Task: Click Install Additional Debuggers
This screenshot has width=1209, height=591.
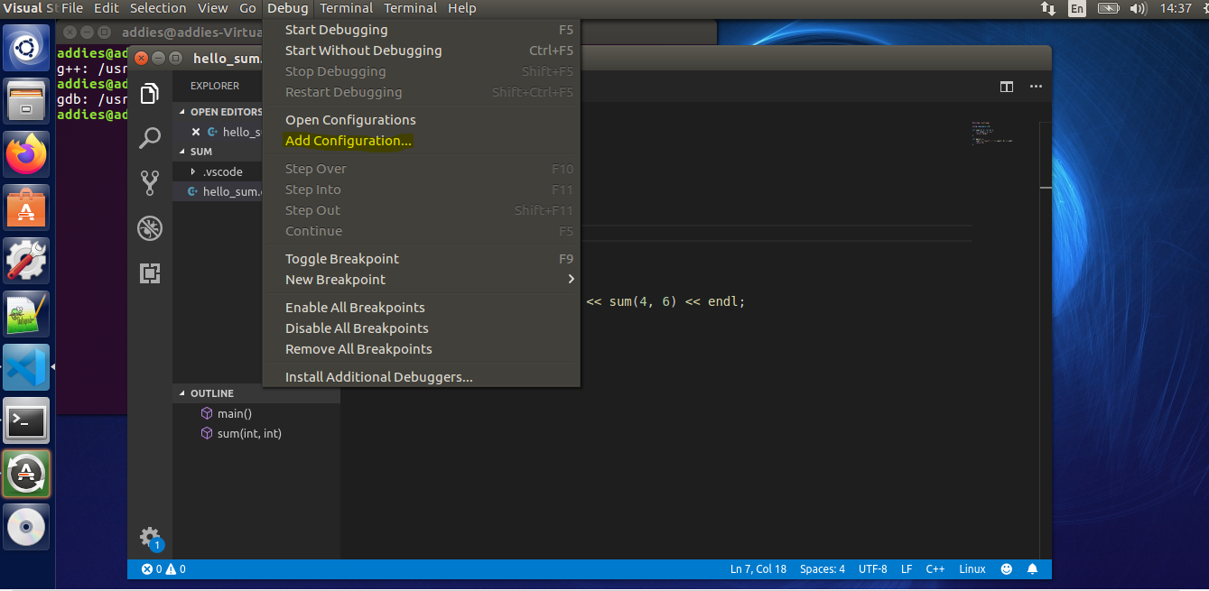Action: pos(379,376)
